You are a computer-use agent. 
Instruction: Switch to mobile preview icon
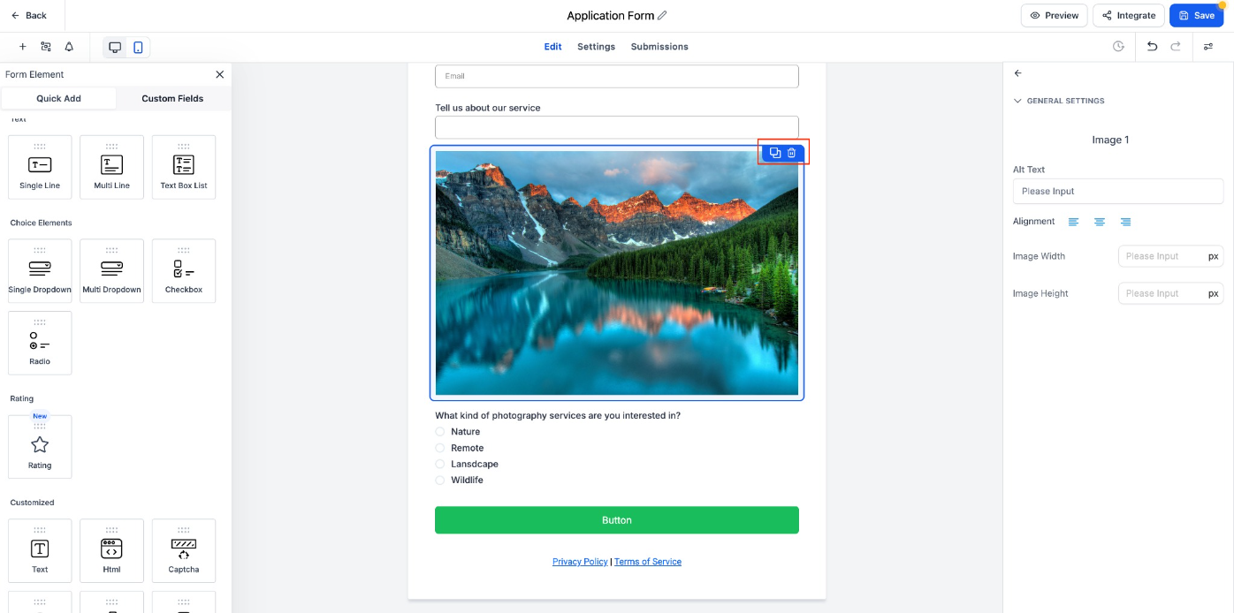(138, 47)
